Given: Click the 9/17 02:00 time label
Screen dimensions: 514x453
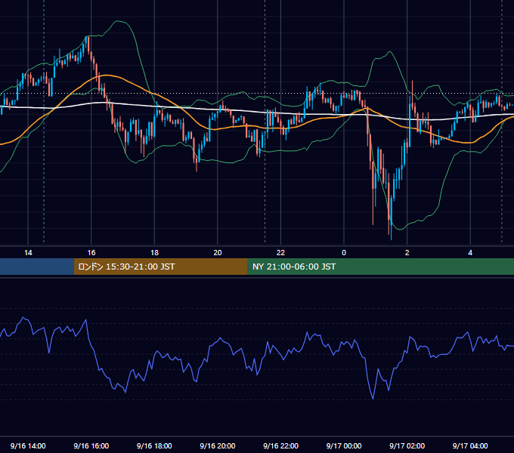Looking at the screenshot, I should 407,445.
